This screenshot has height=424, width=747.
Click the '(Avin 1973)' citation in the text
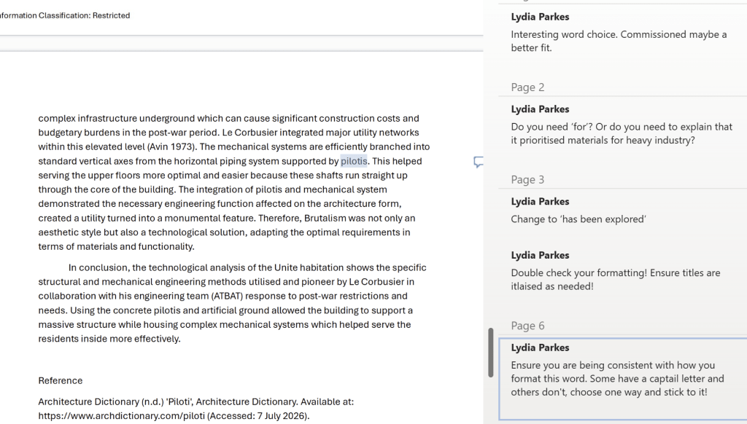(172, 146)
